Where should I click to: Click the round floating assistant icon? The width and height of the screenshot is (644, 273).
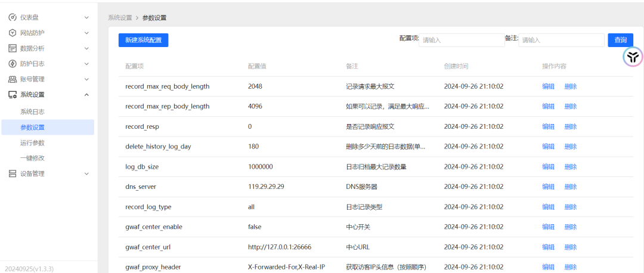pyautogui.click(x=633, y=57)
